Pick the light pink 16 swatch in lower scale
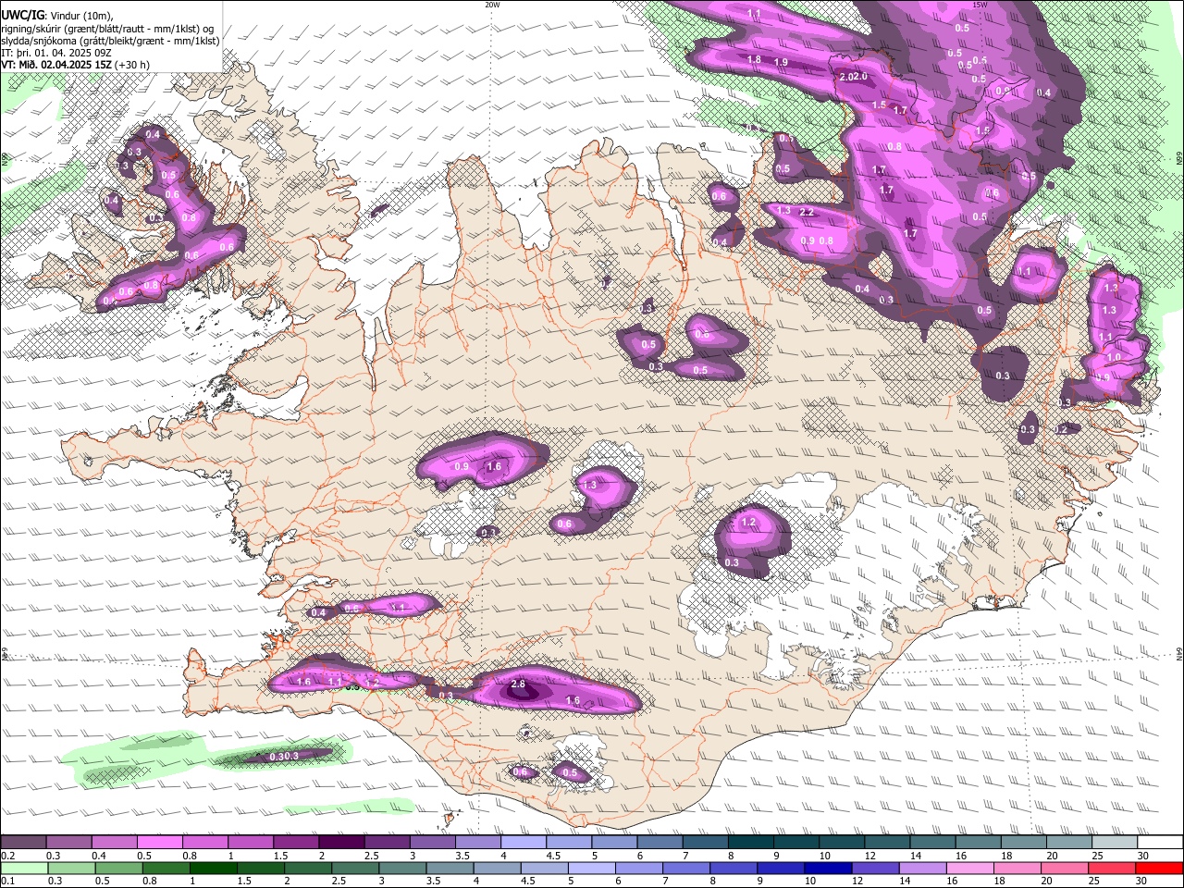 (971, 868)
